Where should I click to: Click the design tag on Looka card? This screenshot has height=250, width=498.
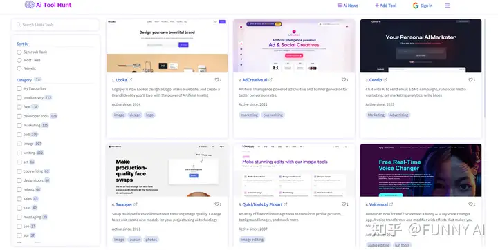pyautogui.click(x=135, y=115)
